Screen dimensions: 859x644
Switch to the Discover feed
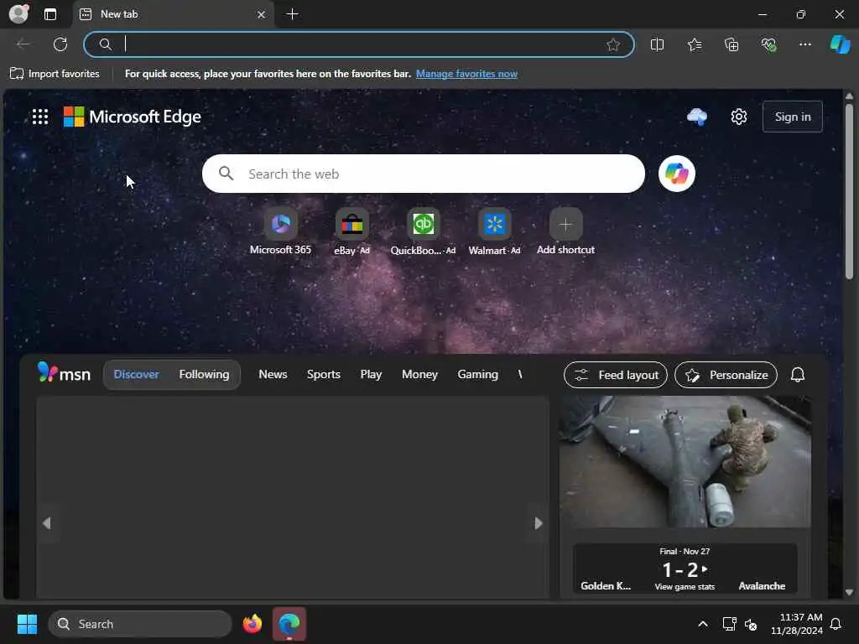[x=137, y=375]
